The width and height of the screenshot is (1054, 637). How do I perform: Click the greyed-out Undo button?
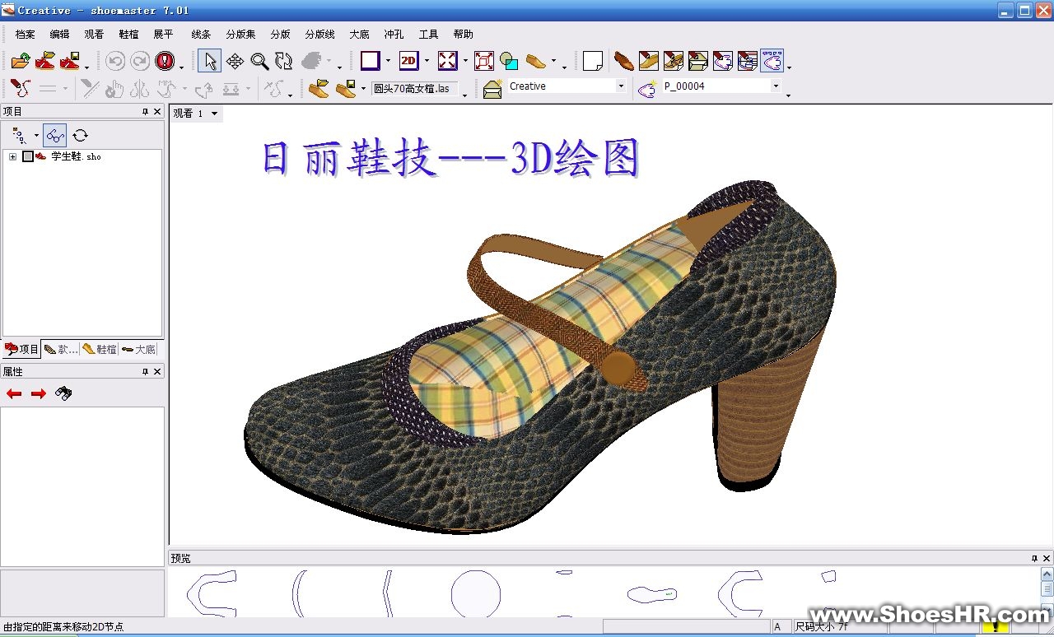tap(115, 61)
